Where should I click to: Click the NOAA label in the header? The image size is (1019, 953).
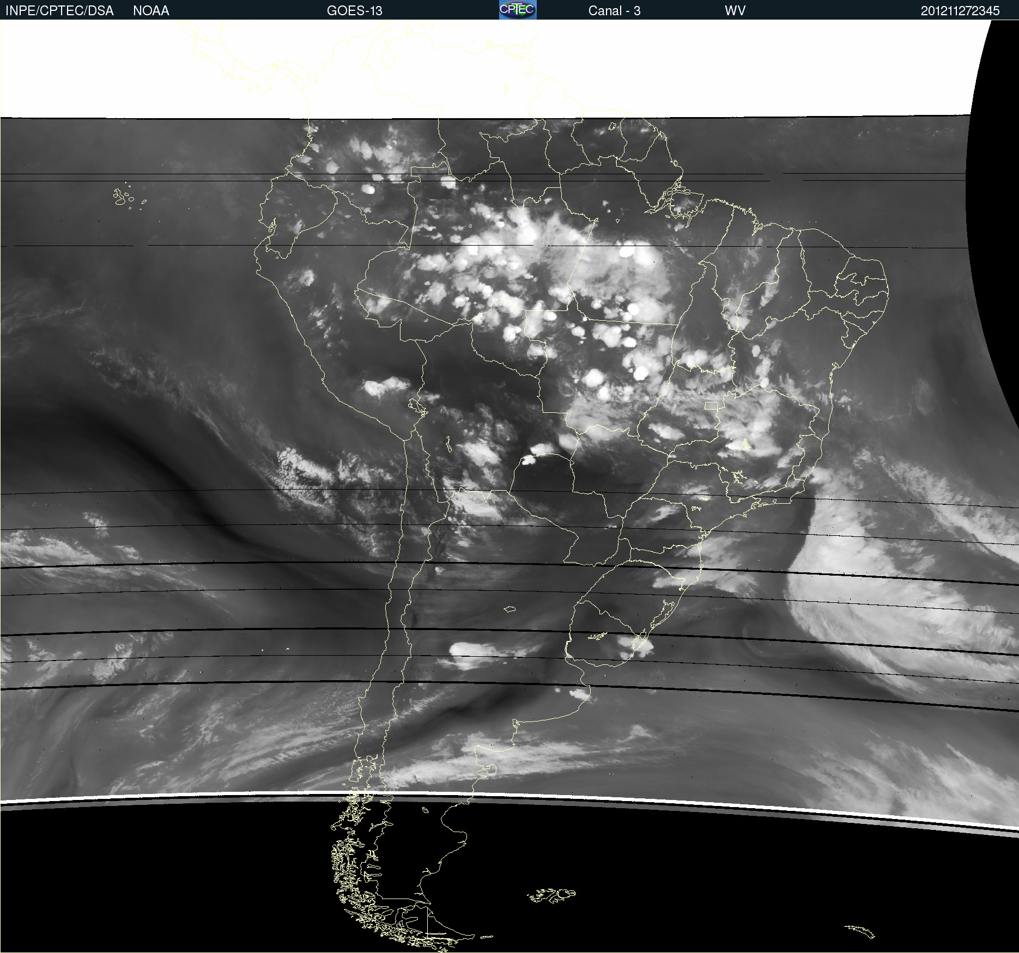pos(151,10)
